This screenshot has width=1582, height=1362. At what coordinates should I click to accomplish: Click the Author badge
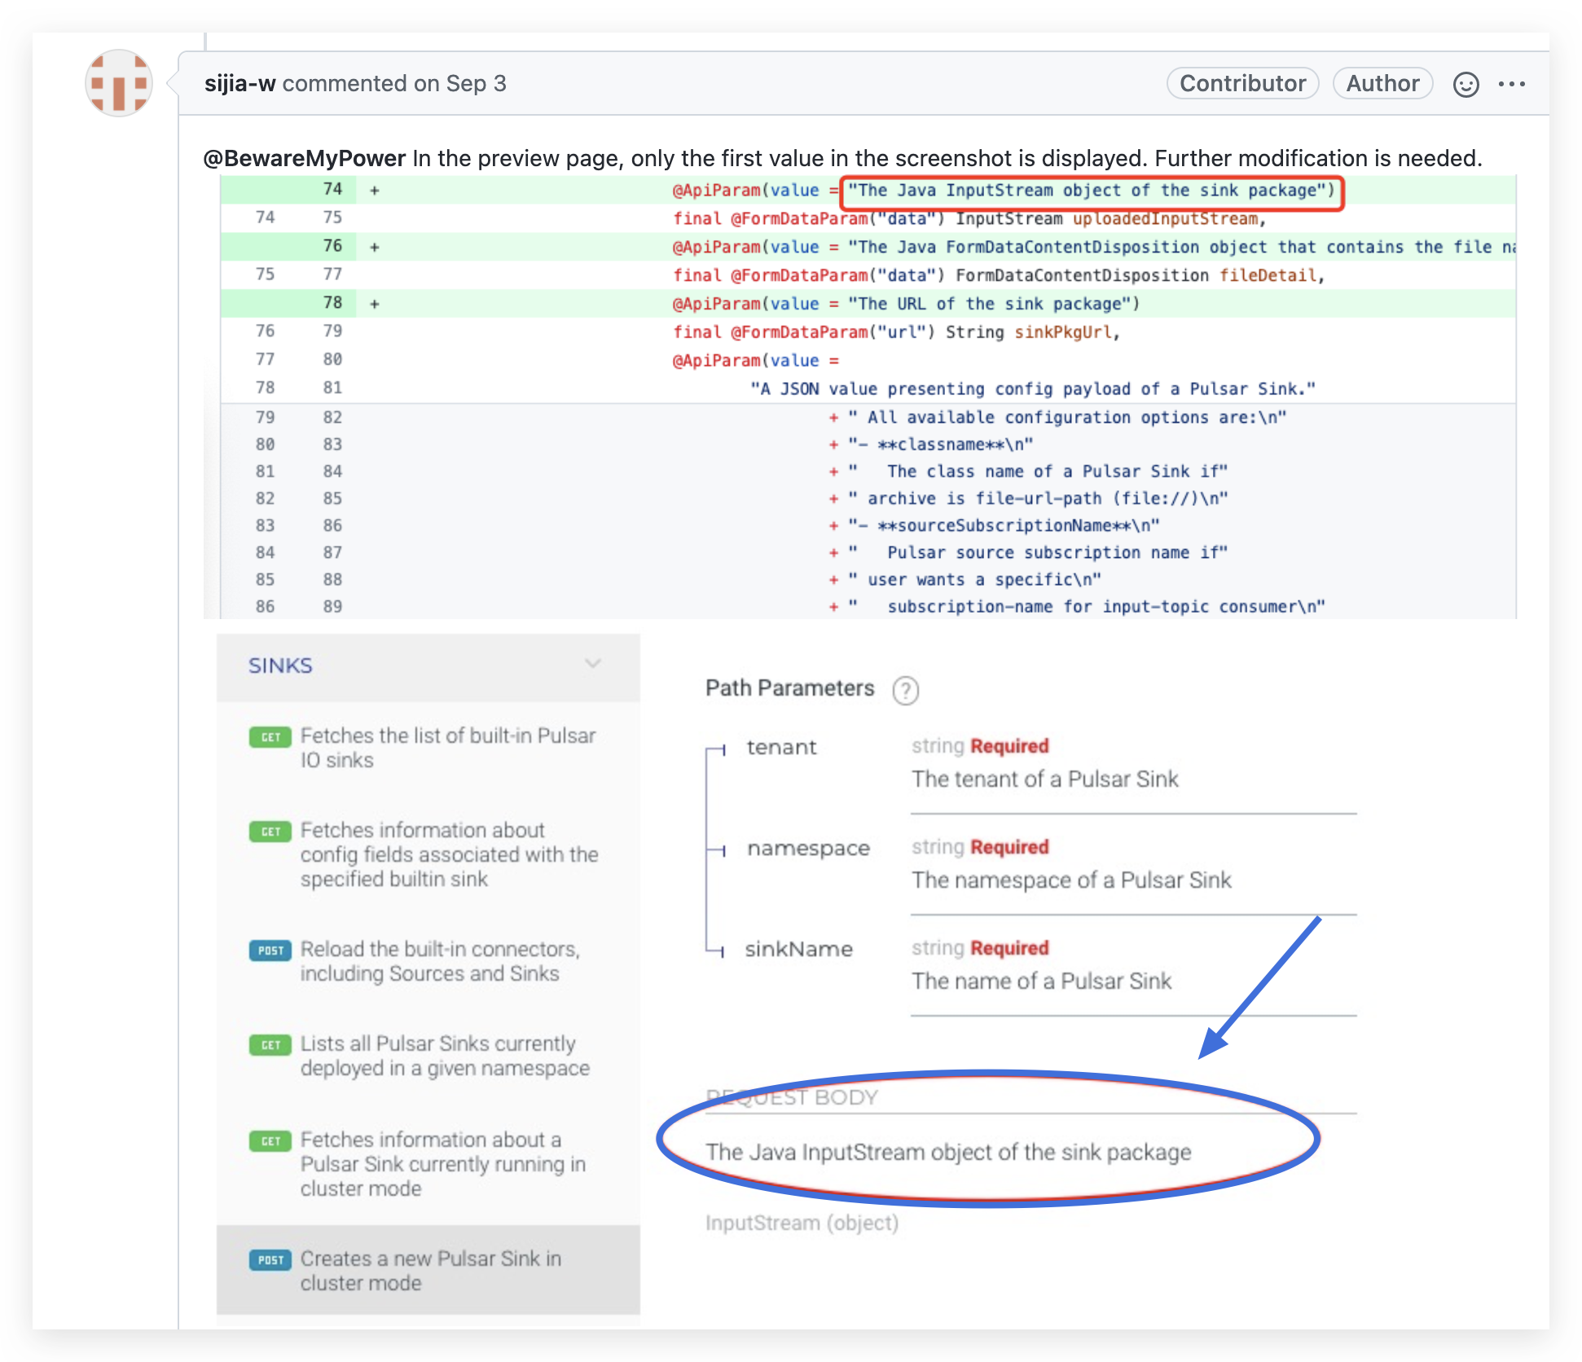1382,83
